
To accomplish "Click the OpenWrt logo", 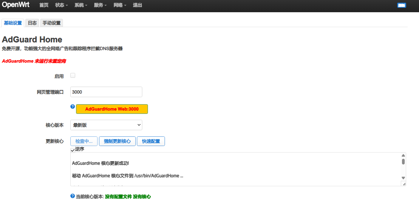I will pyautogui.click(x=16, y=5).
